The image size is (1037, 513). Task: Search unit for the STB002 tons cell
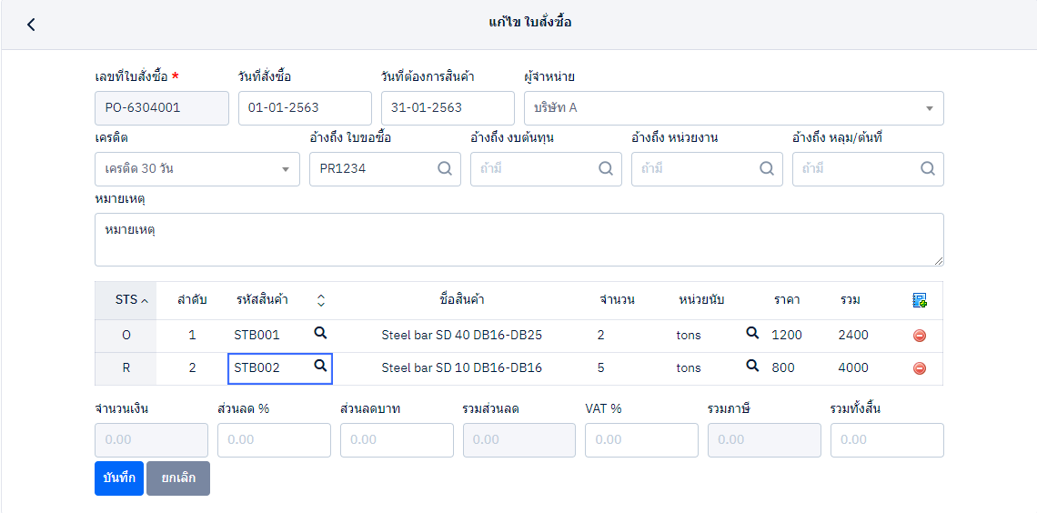pos(752,365)
